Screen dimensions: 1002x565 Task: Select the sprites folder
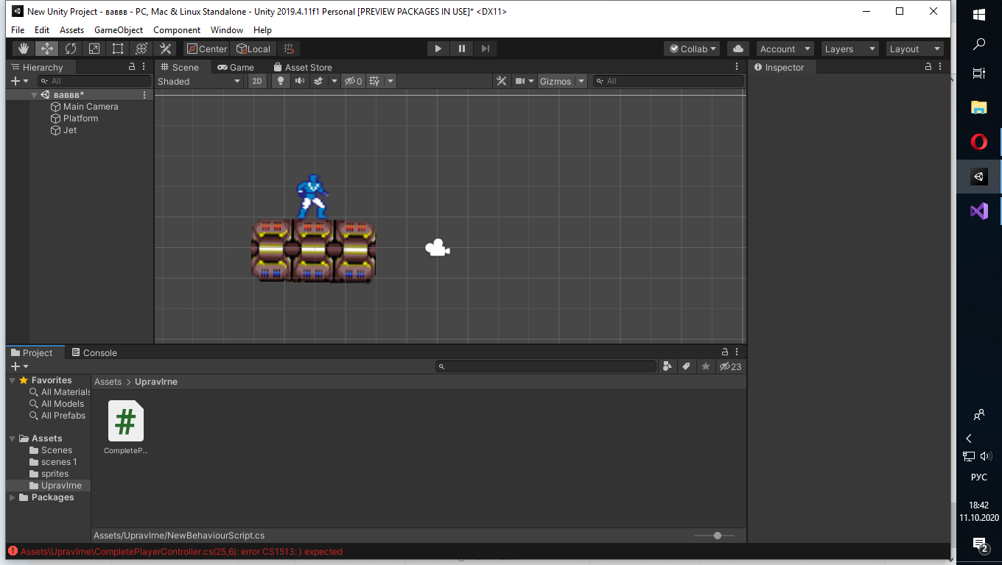point(55,474)
